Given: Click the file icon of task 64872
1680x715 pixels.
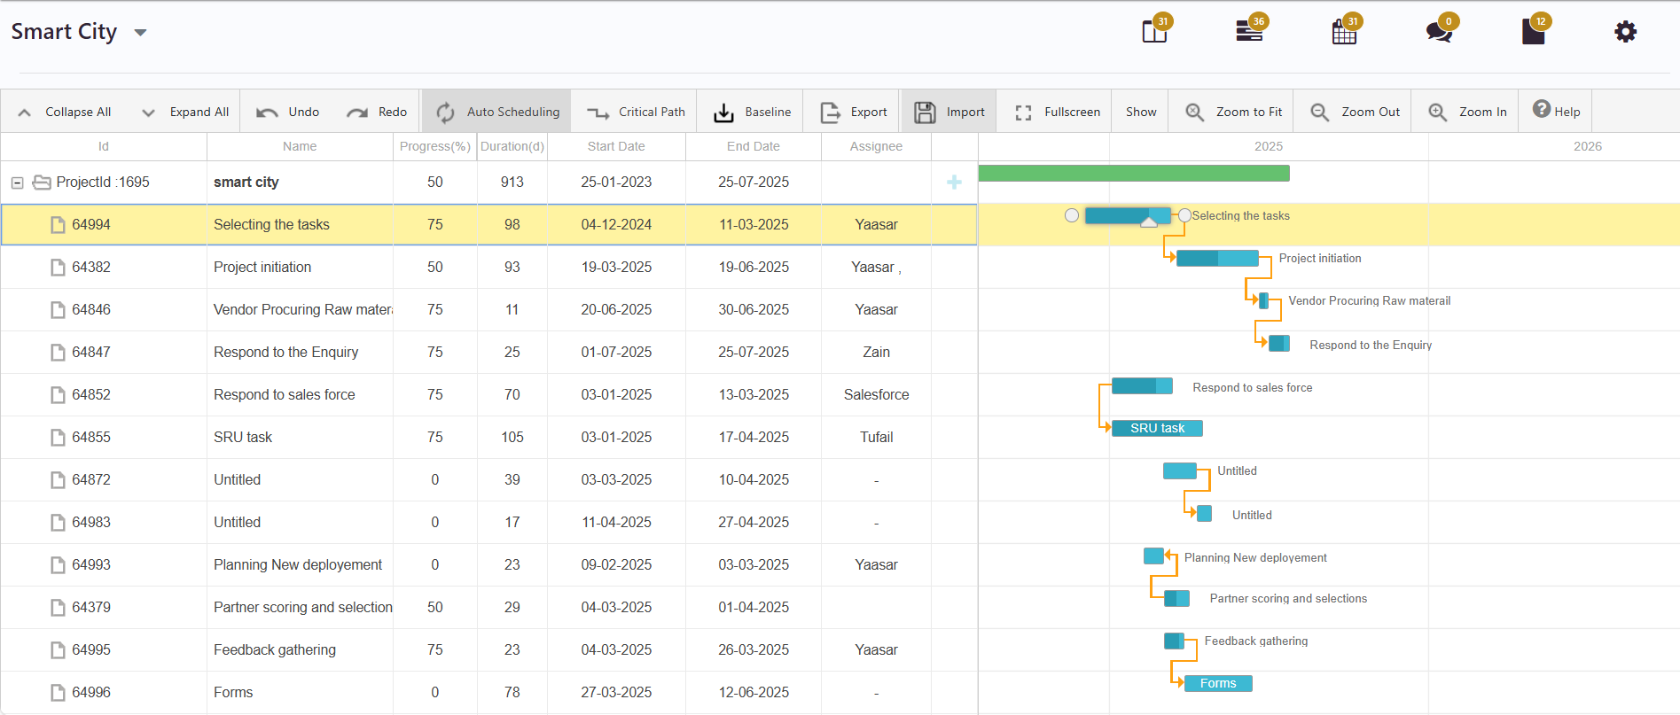Looking at the screenshot, I should pyautogui.click(x=58, y=480).
